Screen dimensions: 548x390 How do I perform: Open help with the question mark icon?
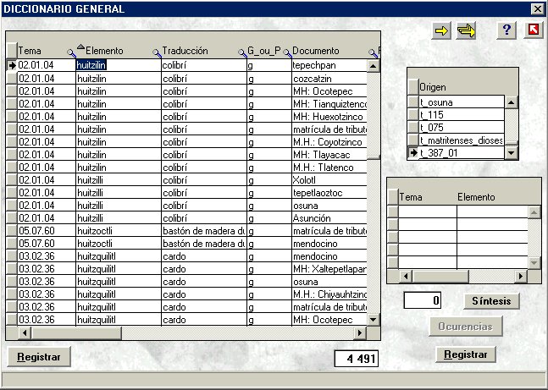(x=507, y=30)
